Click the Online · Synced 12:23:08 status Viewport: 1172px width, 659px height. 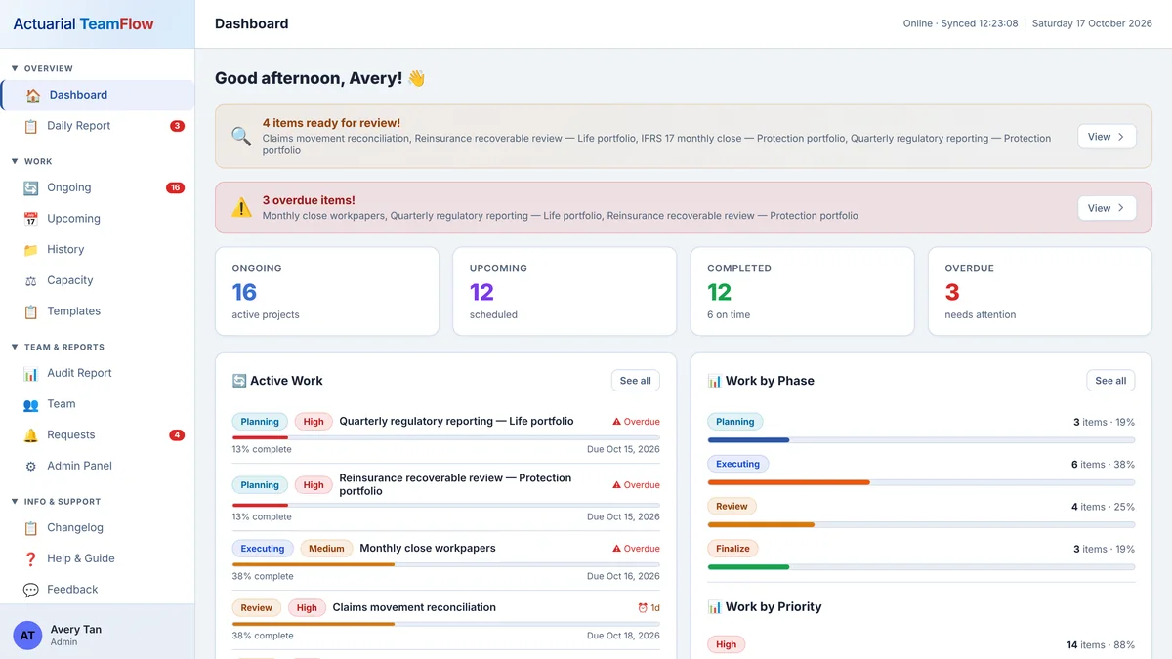pos(960,23)
